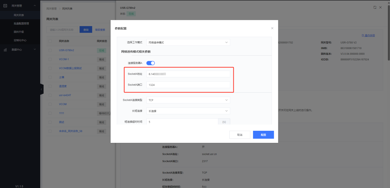Screen dimensions: 390x188
Task: Expand the 数据中心 menu chevron
Action: pos(35,50)
